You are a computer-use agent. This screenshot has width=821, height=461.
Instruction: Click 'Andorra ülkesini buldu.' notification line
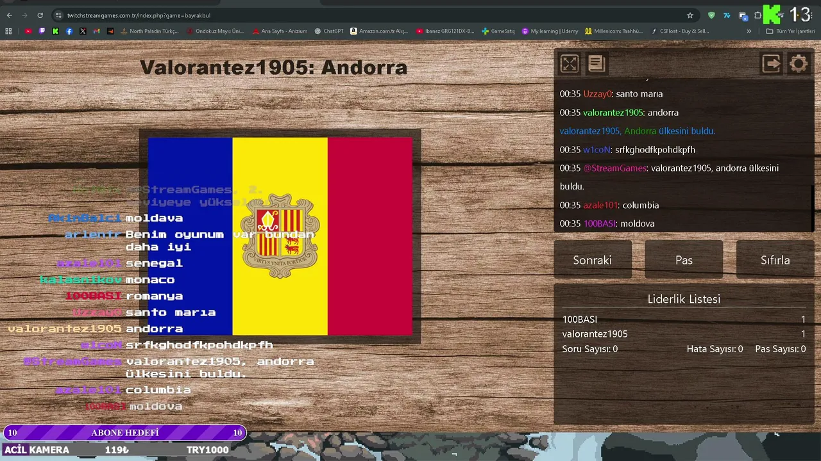(637, 131)
